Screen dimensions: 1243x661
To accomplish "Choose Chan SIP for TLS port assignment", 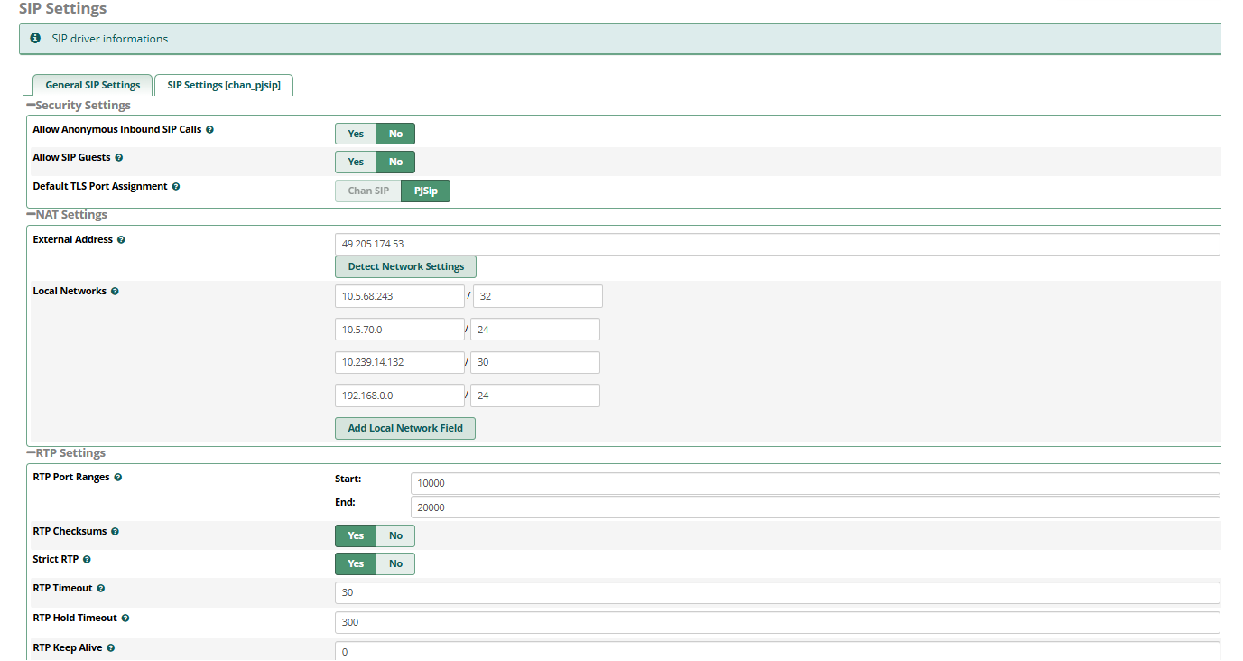I will [x=368, y=191].
